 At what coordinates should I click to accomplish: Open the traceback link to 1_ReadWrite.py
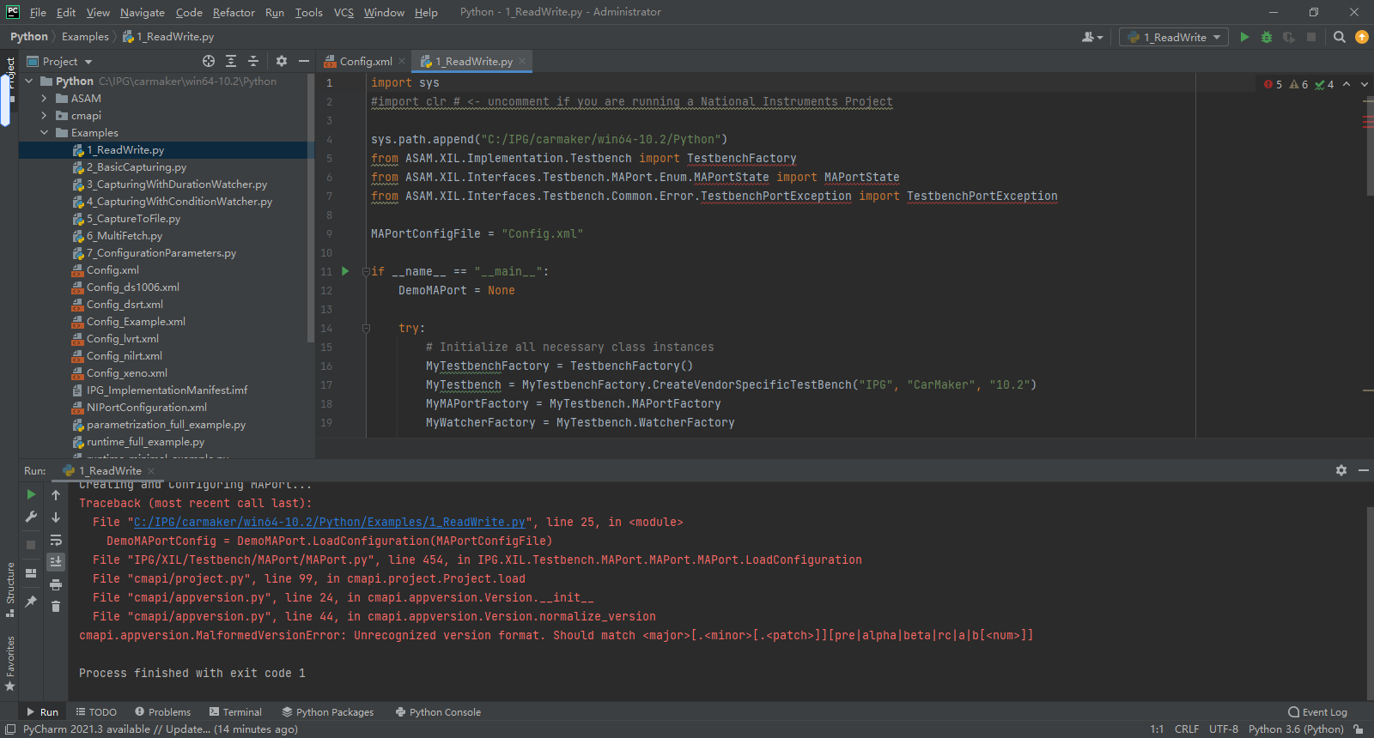click(x=329, y=522)
